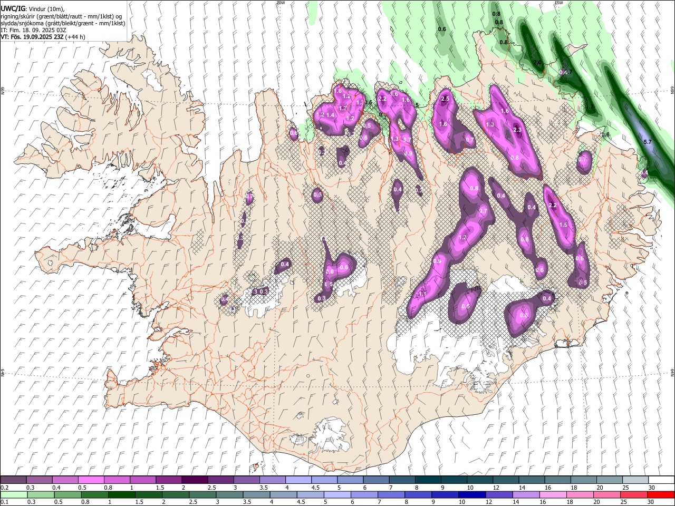Click the '0.4' label on the snow legend scale
The height and width of the screenshot is (506, 675).
pos(56,488)
